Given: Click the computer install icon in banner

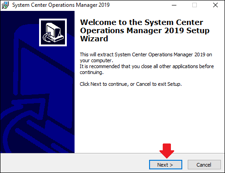Looking at the screenshot, I should pyautogui.click(x=53, y=32).
